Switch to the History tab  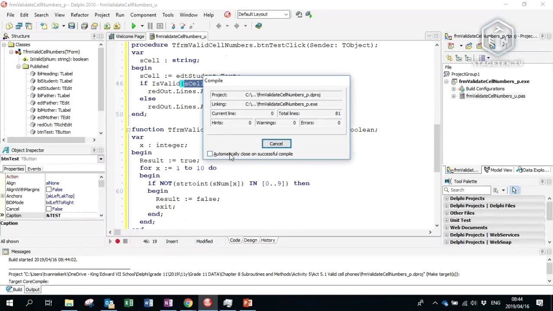tap(268, 240)
